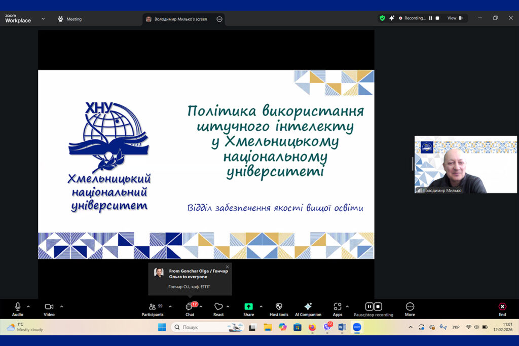Viewport: 519px width, 346px height.
Task: Expand the audio settings chevron
Action: tap(28, 306)
